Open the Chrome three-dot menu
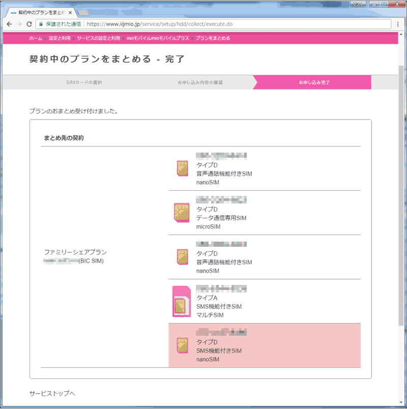This screenshot has width=407, height=409. [x=398, y=24]
